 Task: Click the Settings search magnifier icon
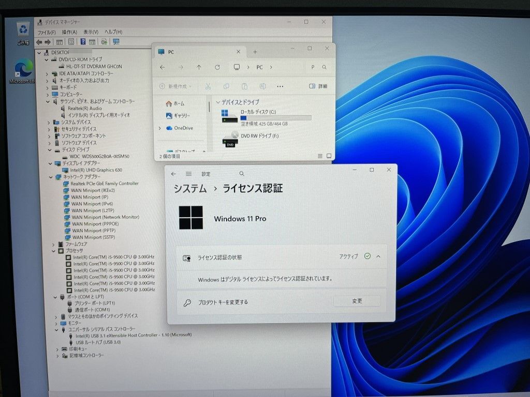coord(242,174)
